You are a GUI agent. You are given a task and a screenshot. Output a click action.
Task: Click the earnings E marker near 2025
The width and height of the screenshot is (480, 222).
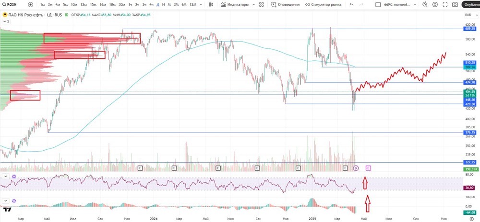[299, 168]
